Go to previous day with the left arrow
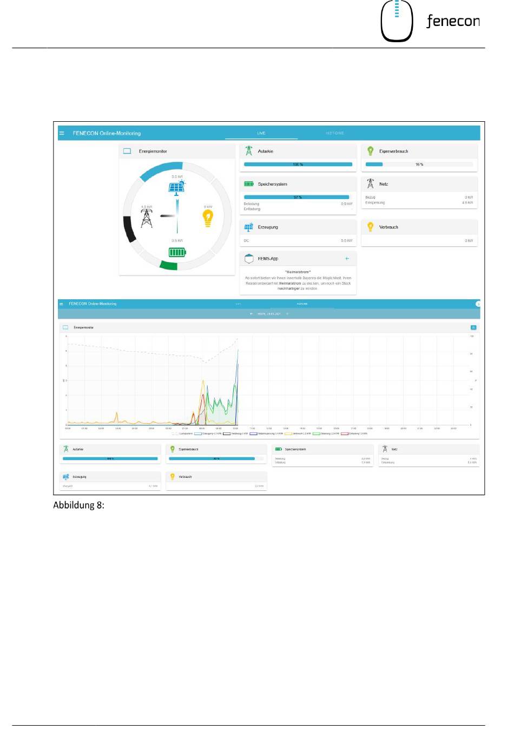 [251, 314]
